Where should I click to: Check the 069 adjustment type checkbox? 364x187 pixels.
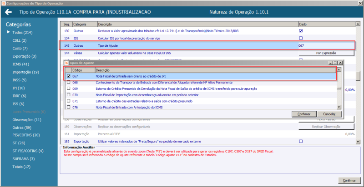pos(69,89)
